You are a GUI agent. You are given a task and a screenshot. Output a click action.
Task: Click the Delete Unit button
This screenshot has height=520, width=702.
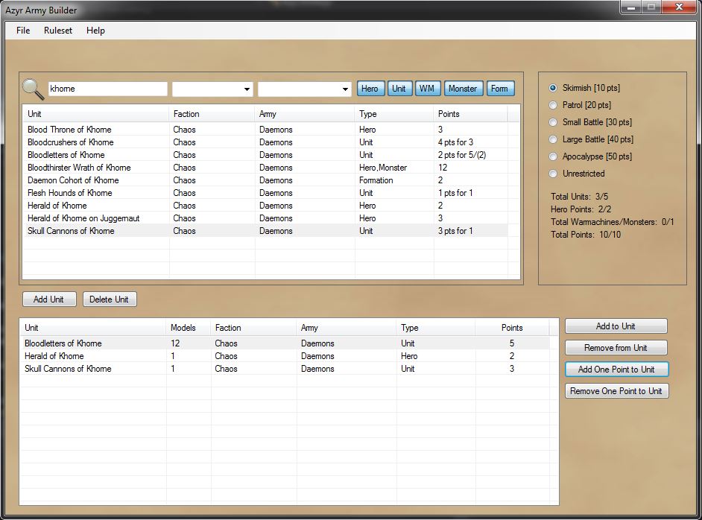click(x=110, y=299)
